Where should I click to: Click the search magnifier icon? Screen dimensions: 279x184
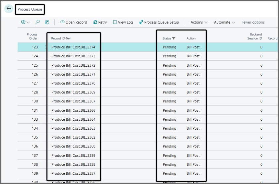37,22
